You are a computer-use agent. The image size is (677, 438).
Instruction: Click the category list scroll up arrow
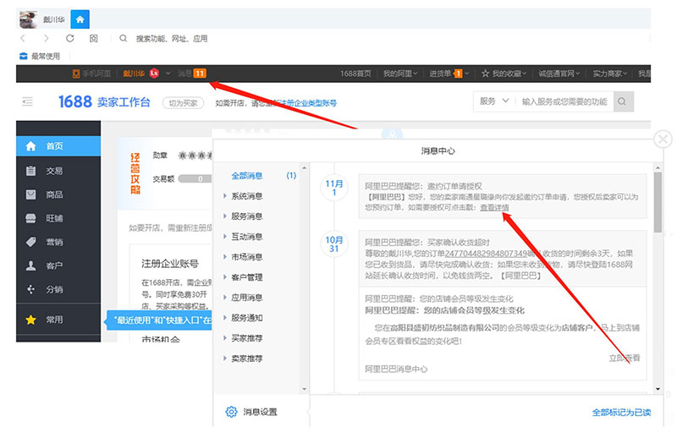click(304, 167)
